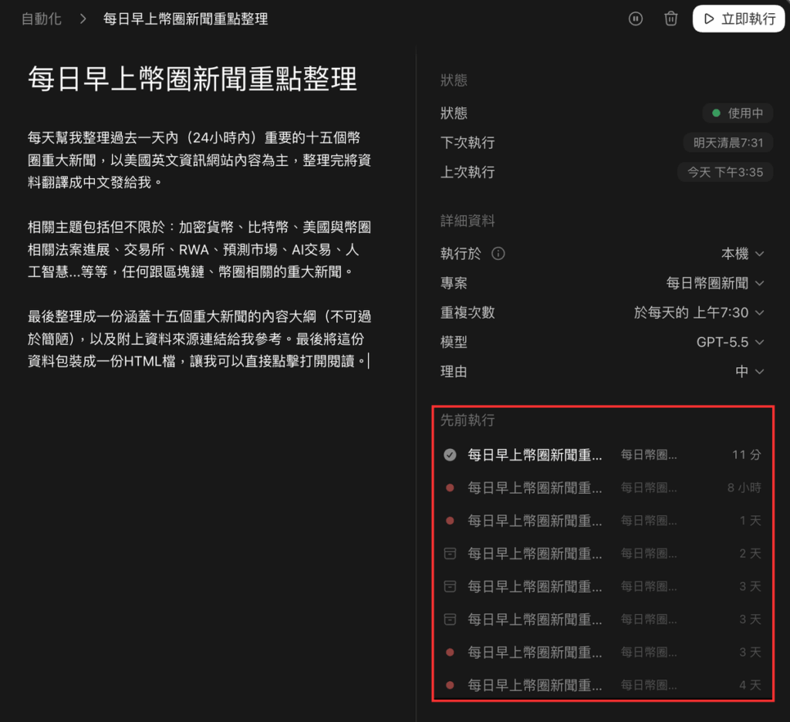Image resolution: width=790 pixels, height=722 pixels.
Task: Place cursor in the first prompt paragraph
Action: tap(200, 160)
